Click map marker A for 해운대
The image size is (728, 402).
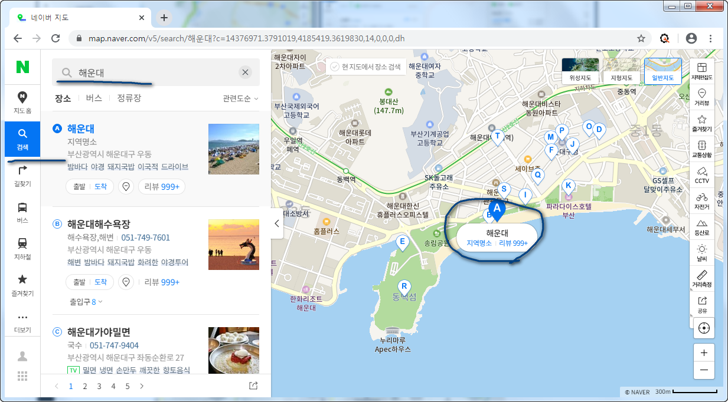(x=497, y=210)
